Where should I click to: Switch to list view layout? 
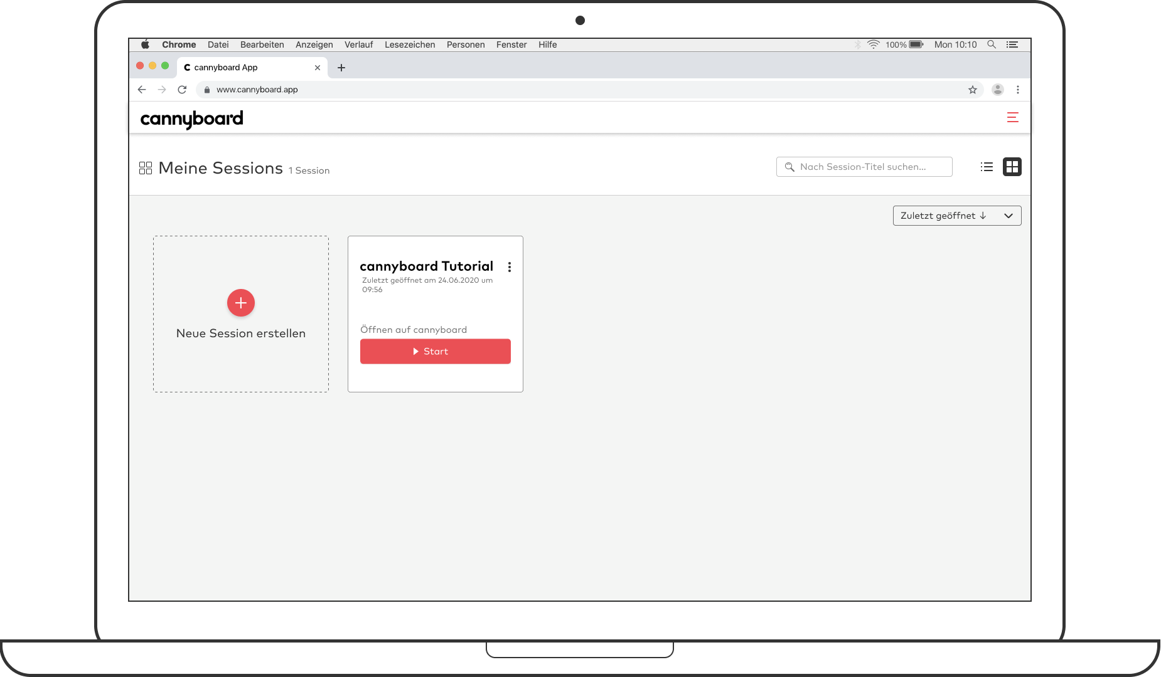[987, 167]
